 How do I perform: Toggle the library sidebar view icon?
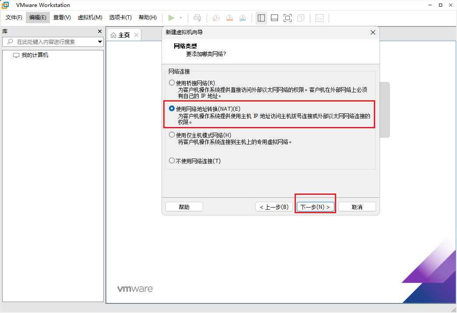pyautogui.click(x=261, y=18)
